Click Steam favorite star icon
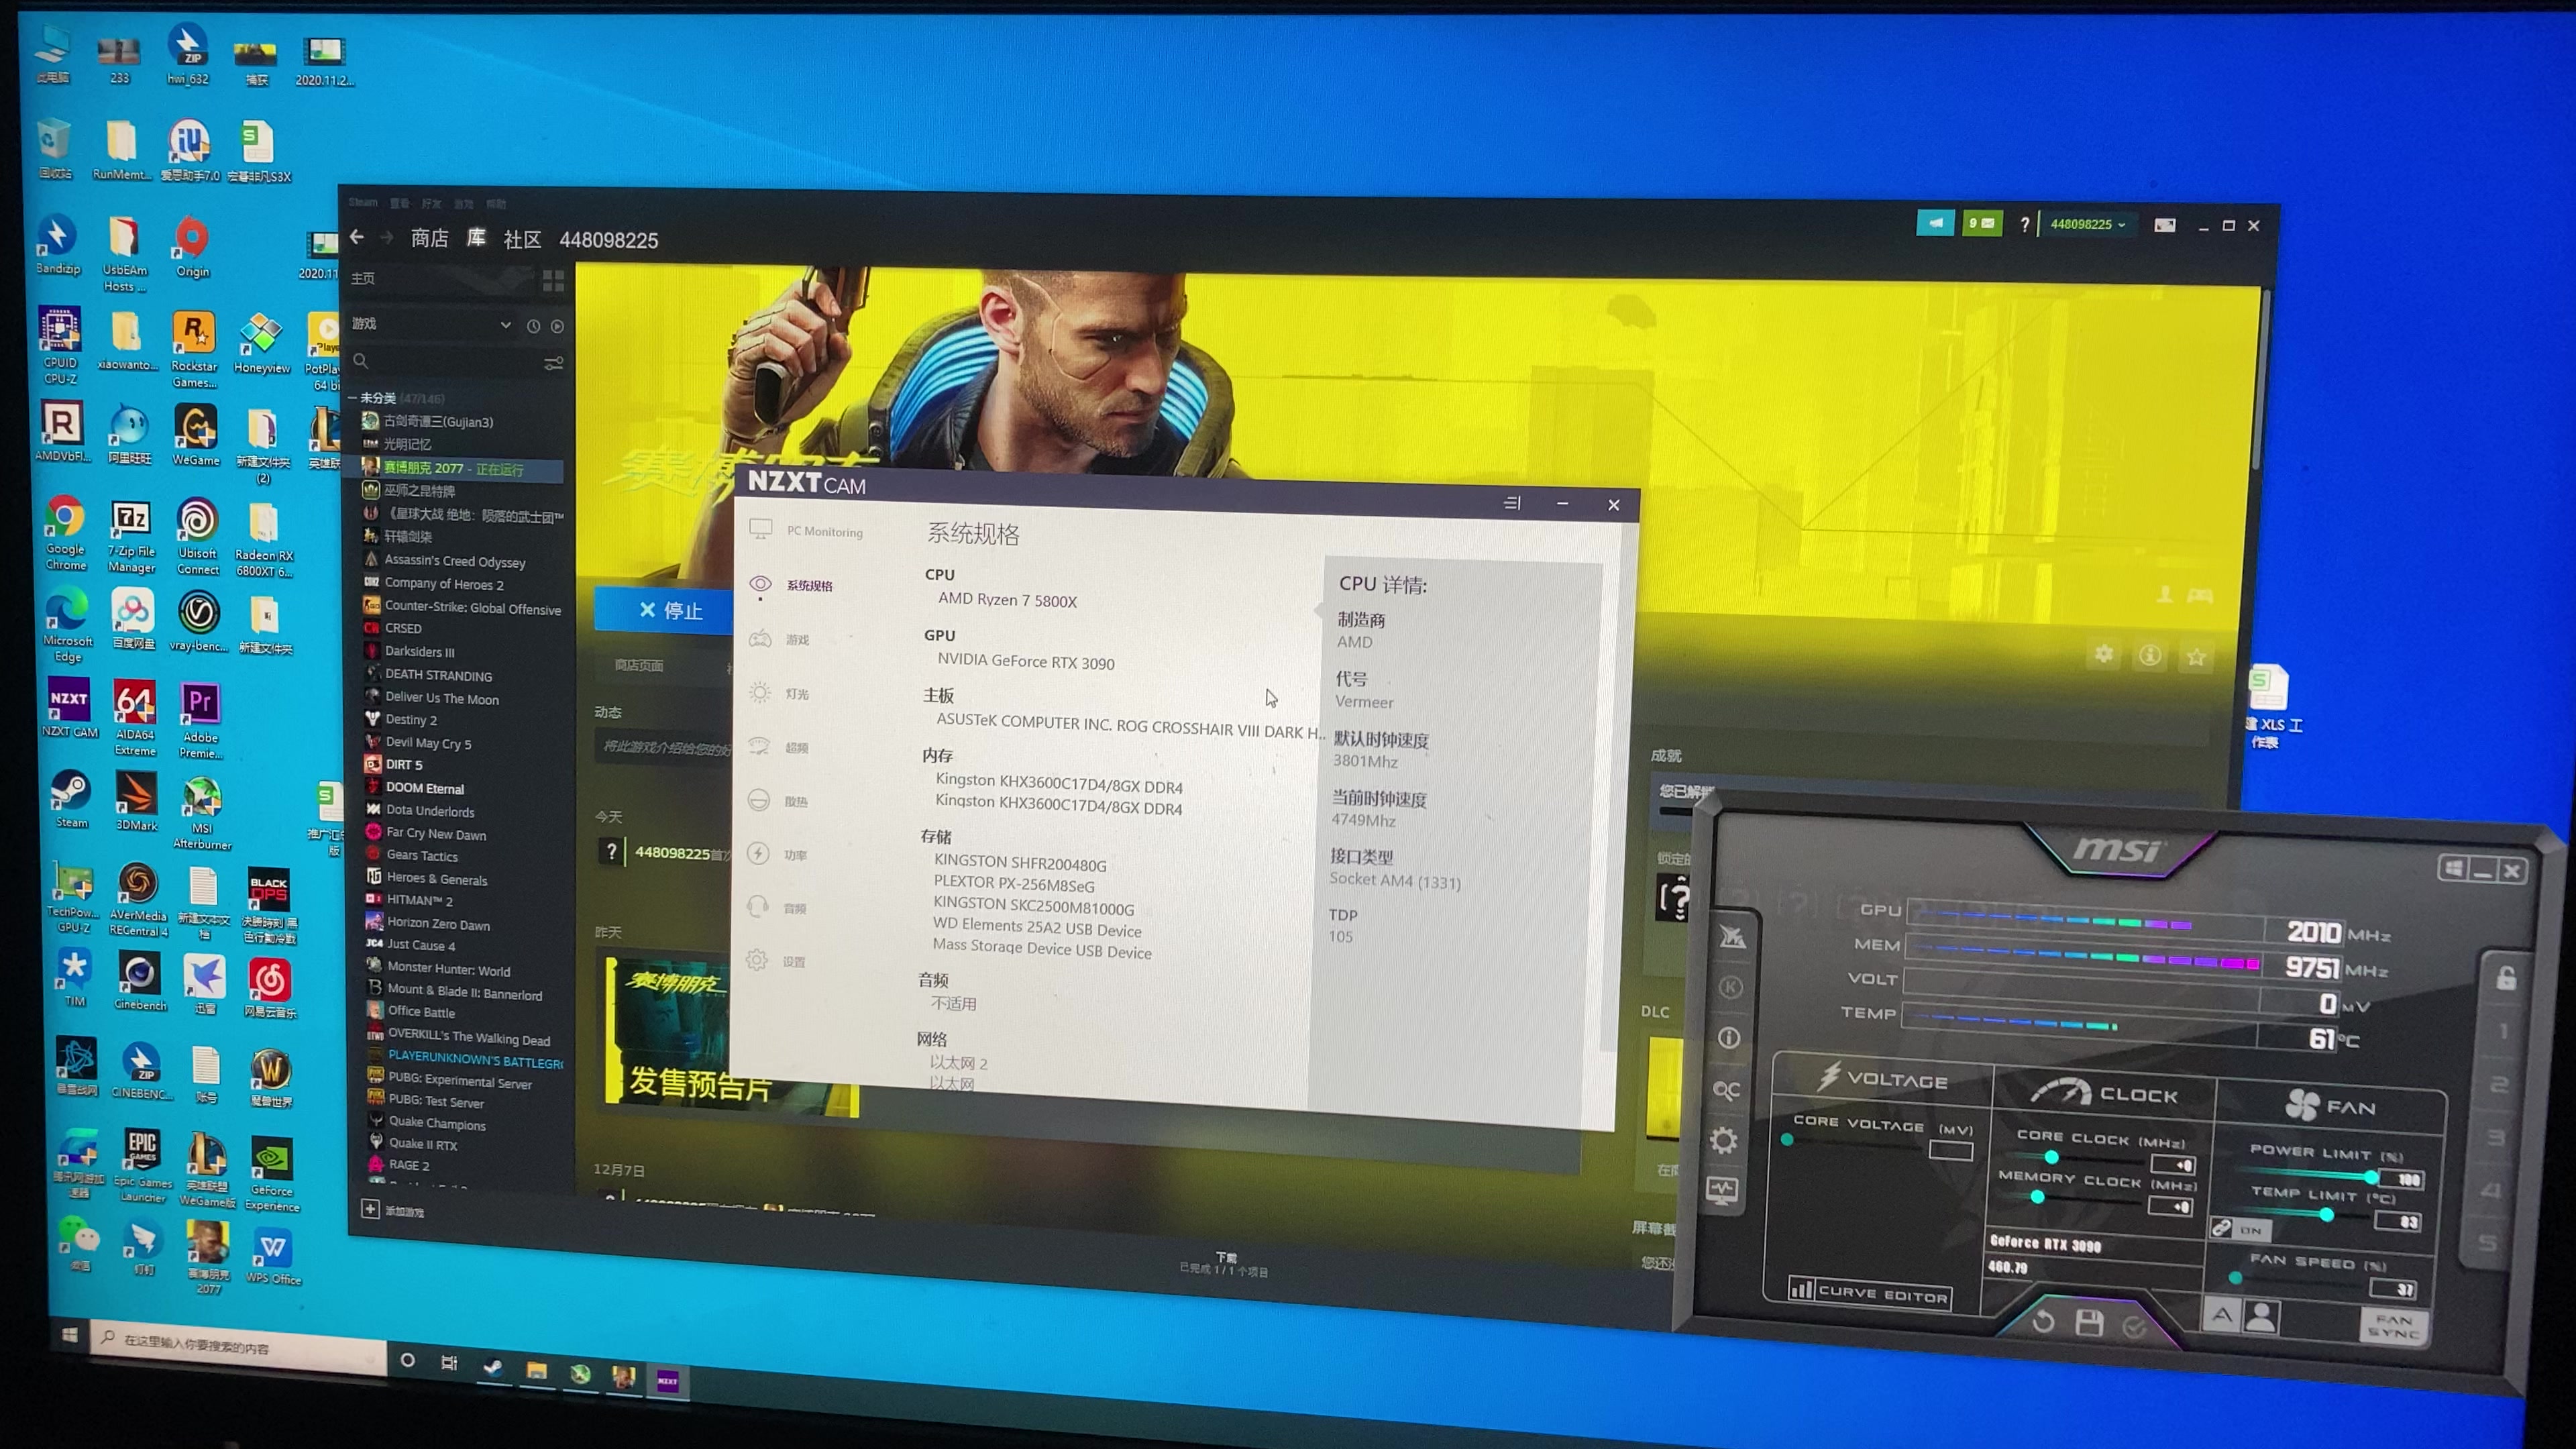 coord(2196,656)
